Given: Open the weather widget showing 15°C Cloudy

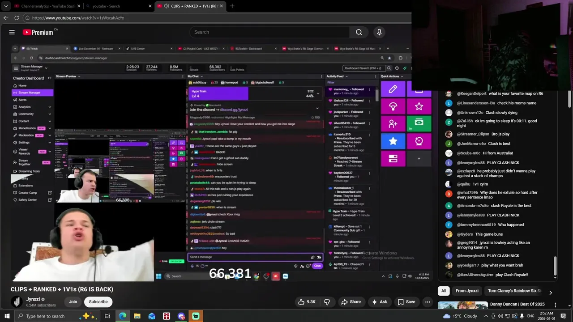Looking at the screenshot, I should pyautogui.click(x=460, y=316).
